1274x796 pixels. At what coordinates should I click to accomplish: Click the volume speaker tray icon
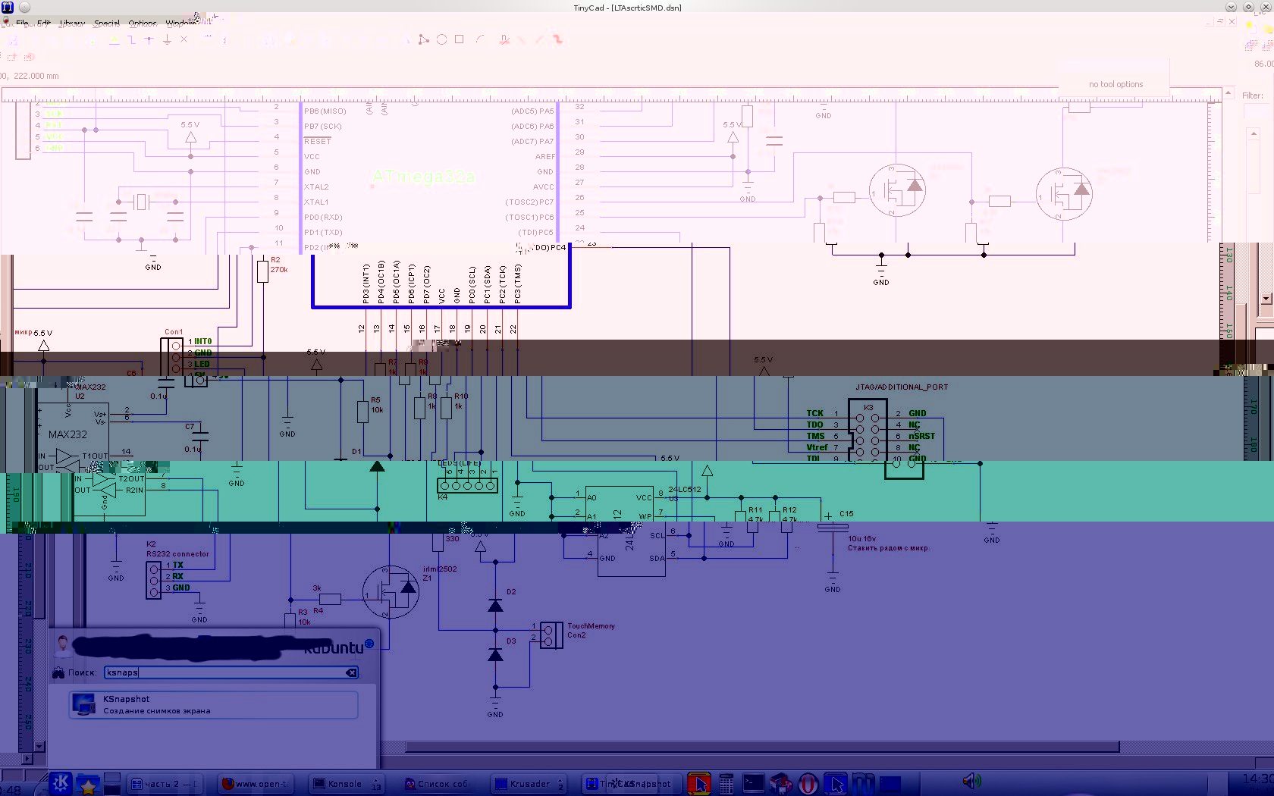[x=971, y=781]
